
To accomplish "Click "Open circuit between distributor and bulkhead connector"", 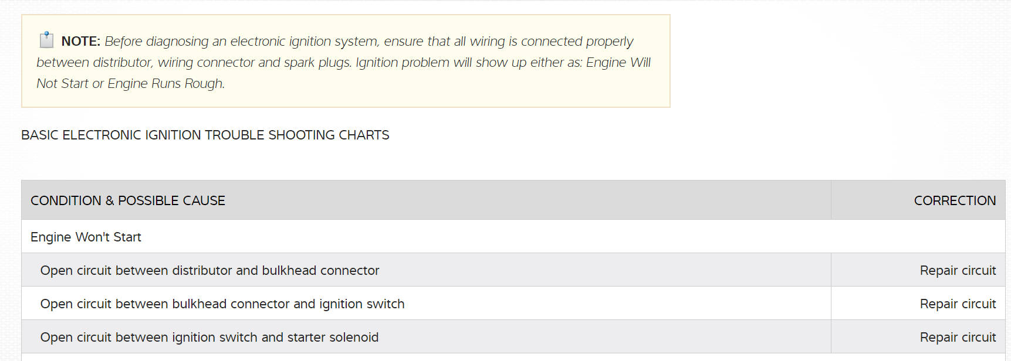I will tap(209, 271).
